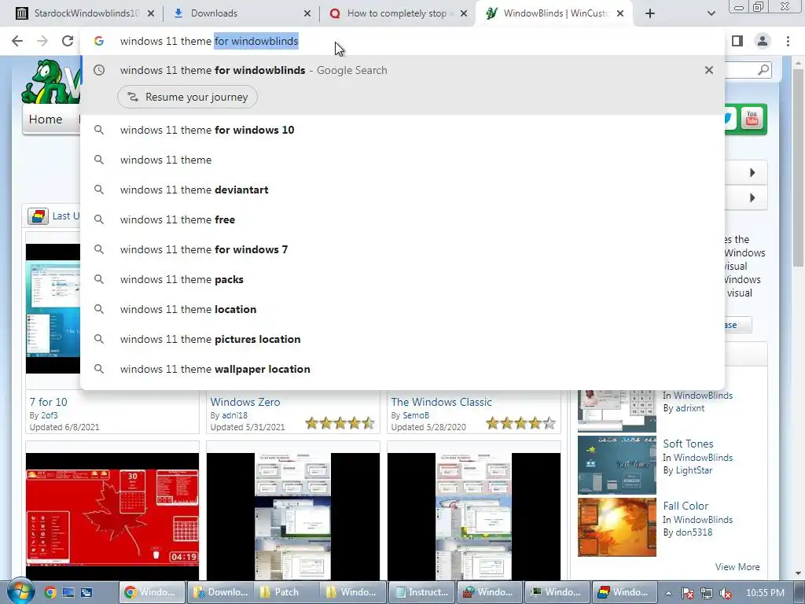Toggle the Chrome side panel icon

pyautogui.click(x=737, y=41)
